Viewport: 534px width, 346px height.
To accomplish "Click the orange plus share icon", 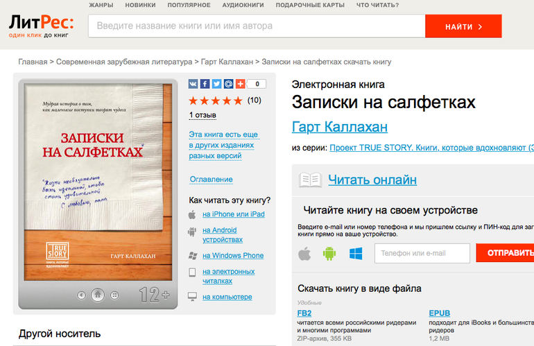I will click(240, 84).
